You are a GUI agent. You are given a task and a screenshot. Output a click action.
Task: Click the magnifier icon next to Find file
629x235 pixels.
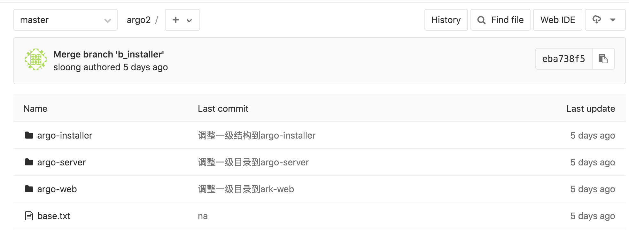tap(481, 19)
